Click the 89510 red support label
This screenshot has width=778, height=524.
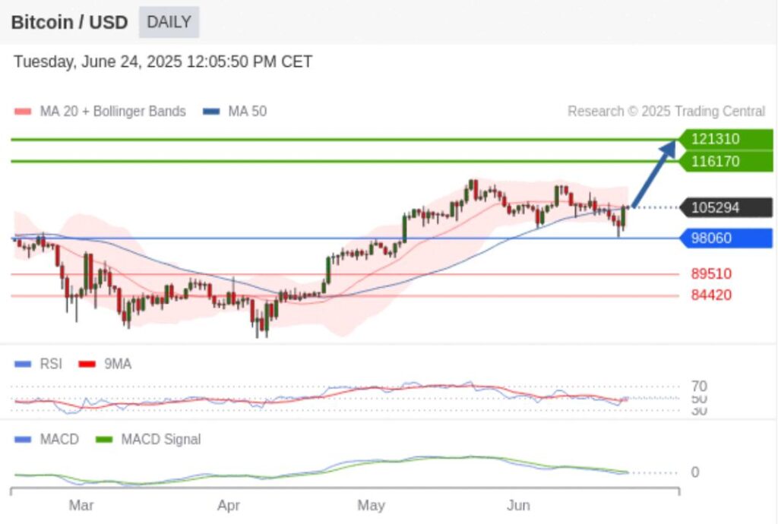[x=711, y=274]
